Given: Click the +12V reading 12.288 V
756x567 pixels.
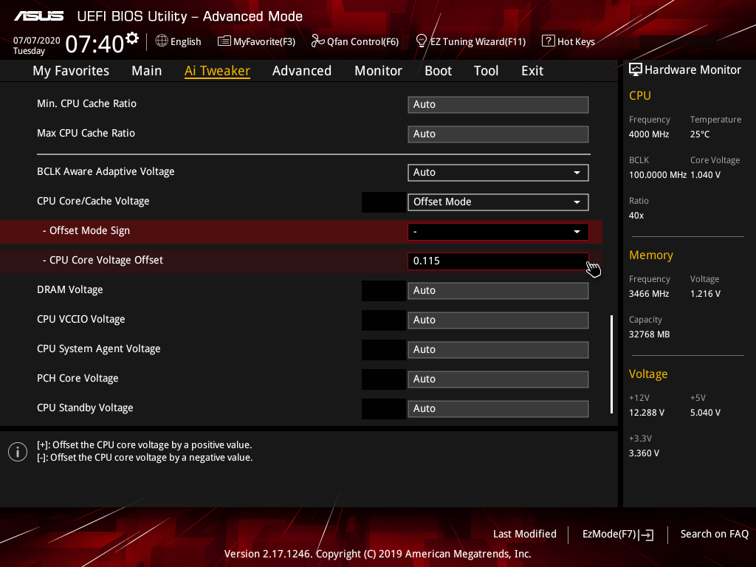Looking at the screenshot, I should tap(647, 413).
